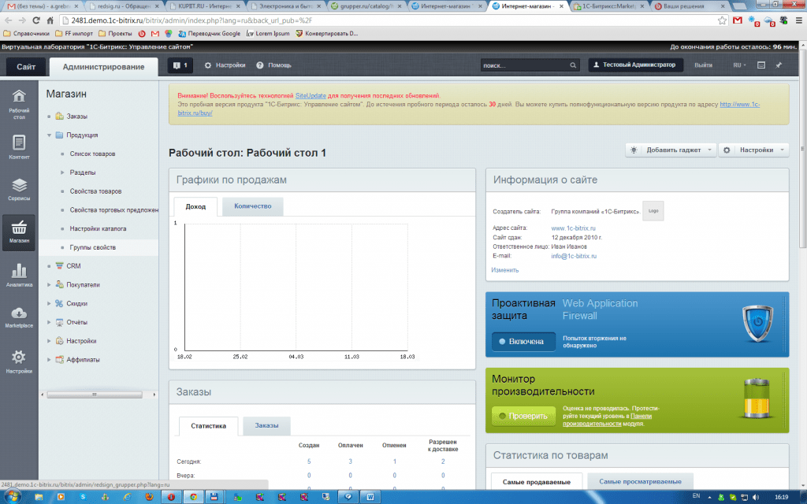
Task: Open the Помощь toolbar item
Action: point(274,65)
